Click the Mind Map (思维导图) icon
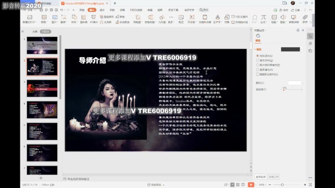 point(151,17)
